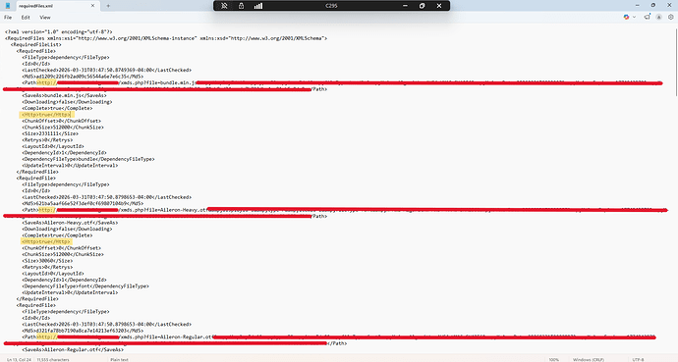Open the account profile icon
Screen dimensions: 678x362
point(659,17)
